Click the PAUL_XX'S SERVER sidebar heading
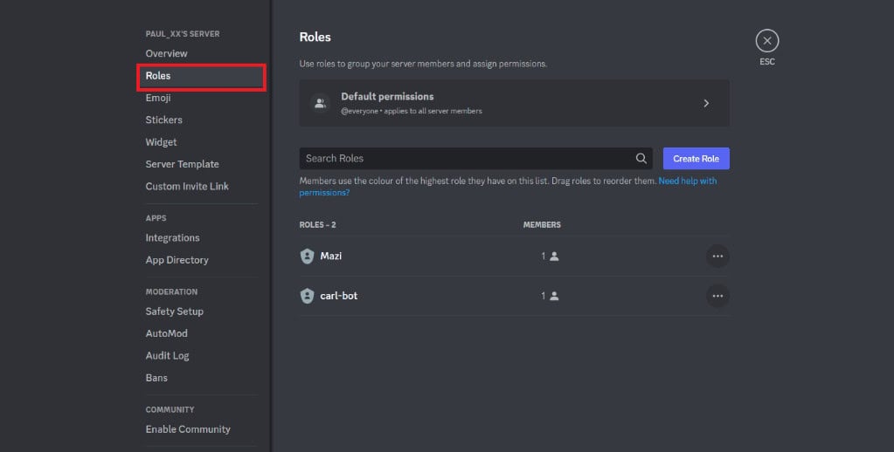Screen dimensions: 894x452 coord(183,34)
